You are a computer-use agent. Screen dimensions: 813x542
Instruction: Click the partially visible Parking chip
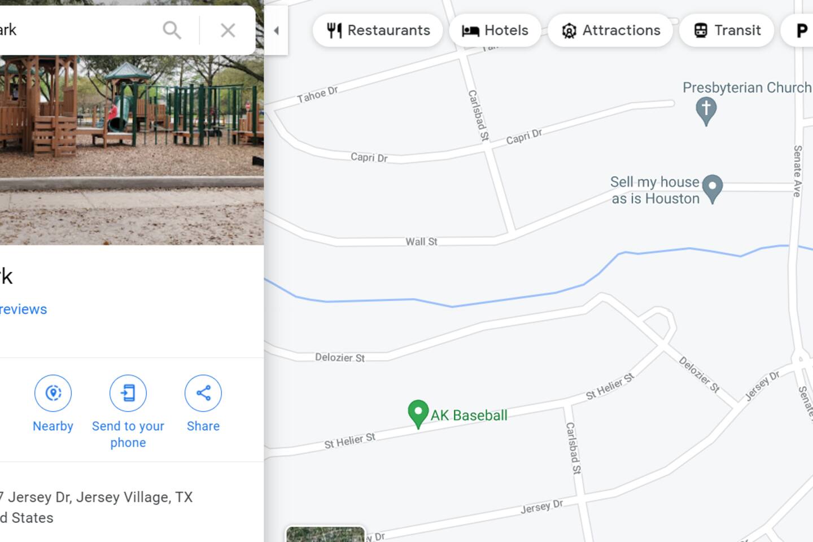pos(797,30)
